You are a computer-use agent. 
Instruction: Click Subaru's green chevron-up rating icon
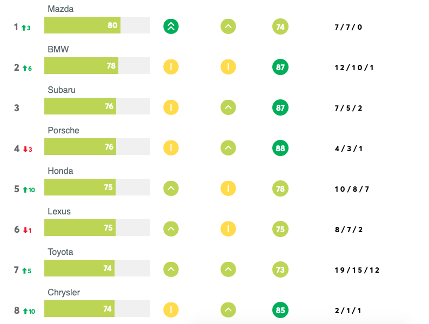(228, 107)
